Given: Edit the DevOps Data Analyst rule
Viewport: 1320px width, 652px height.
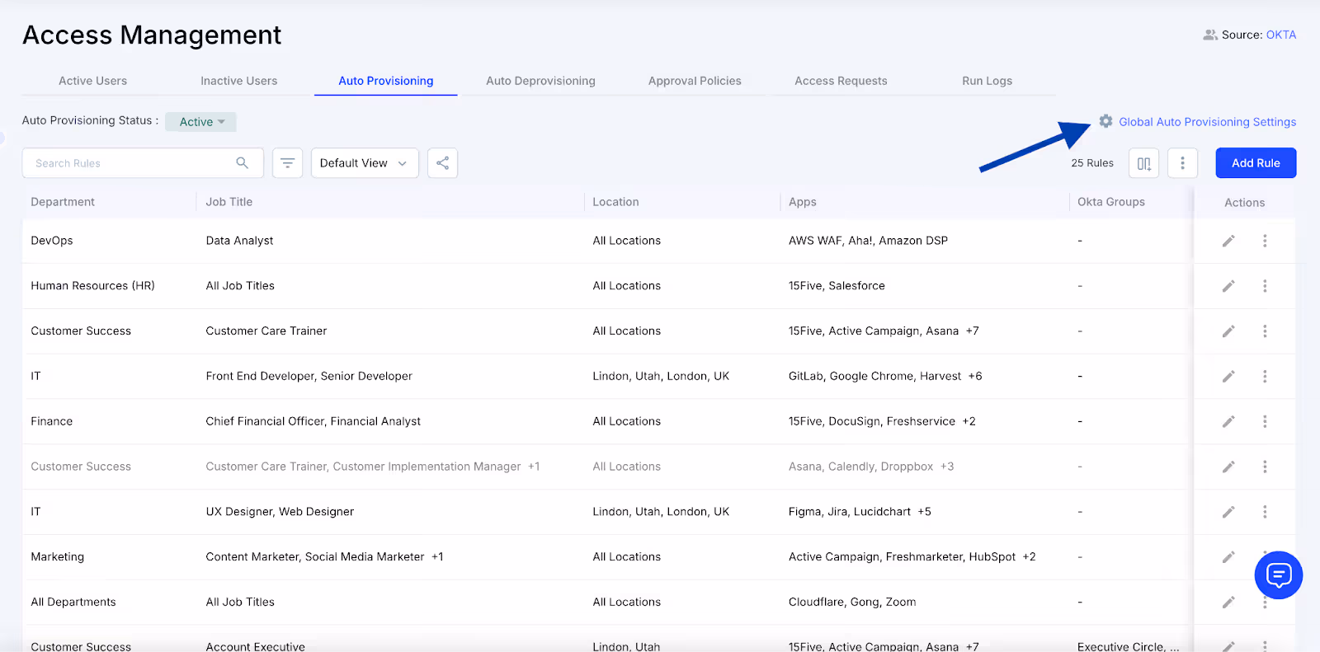Looking at the screenshot, I should pyautogui.click(x=1228, y=241).
